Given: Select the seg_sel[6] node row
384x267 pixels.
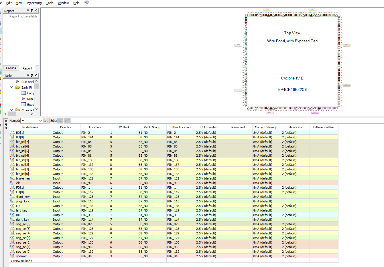Looking at the screenshot, I should pos(174,224).
